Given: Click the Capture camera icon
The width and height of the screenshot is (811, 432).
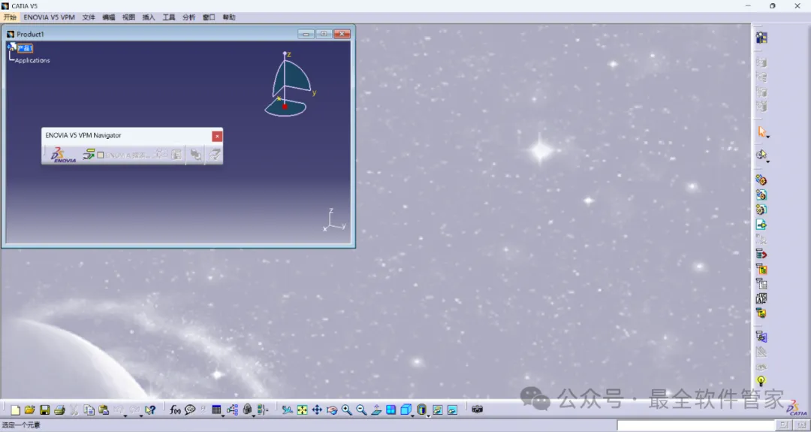Looking at the screenshot, I should (x=477, y=409).
